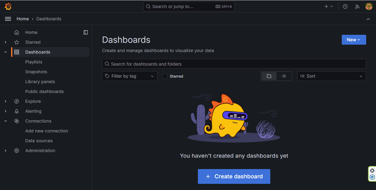Click the Create dashboard button
This screenshot has width=376, height=190.
tap(234, 176)
